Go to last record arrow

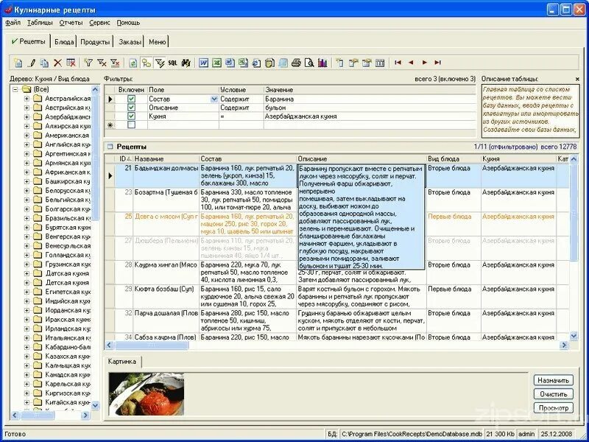point(437,63)
